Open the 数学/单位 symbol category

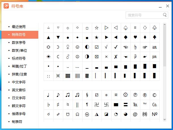(x=19, y=51)
